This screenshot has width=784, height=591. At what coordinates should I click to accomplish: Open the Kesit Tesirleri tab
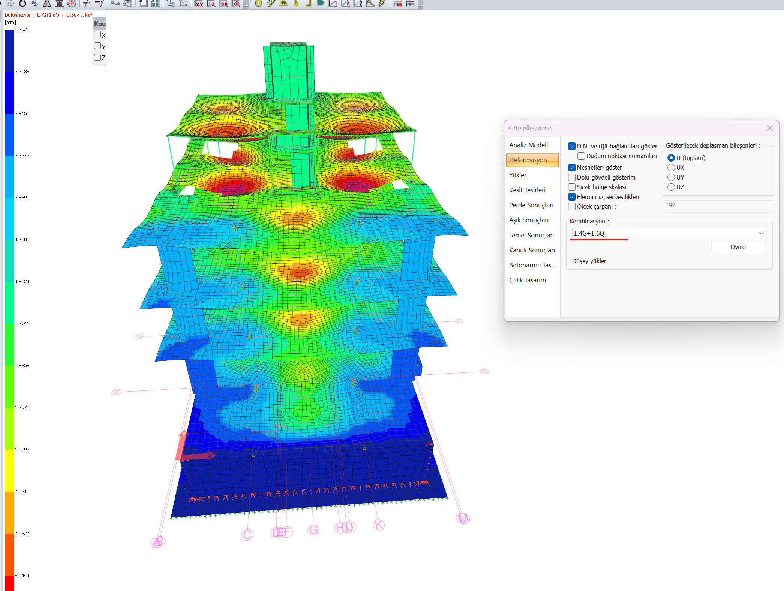532,190
